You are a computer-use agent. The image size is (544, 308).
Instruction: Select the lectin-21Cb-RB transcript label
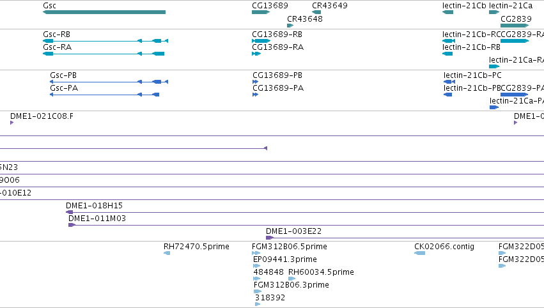472,47
